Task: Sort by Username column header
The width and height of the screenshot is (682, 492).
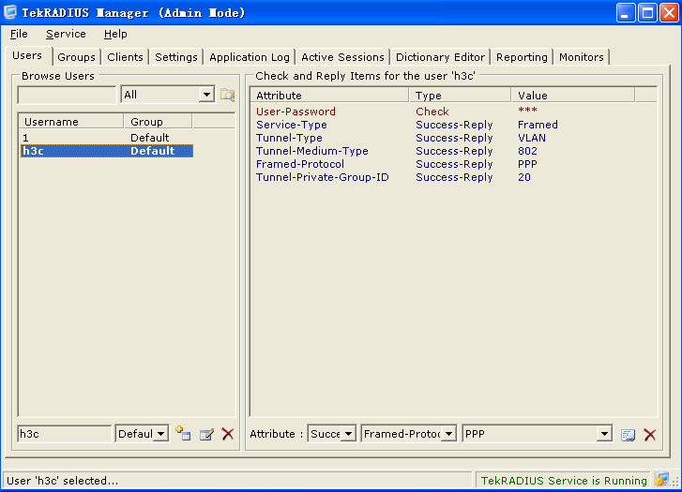Action: pos(71,122)
